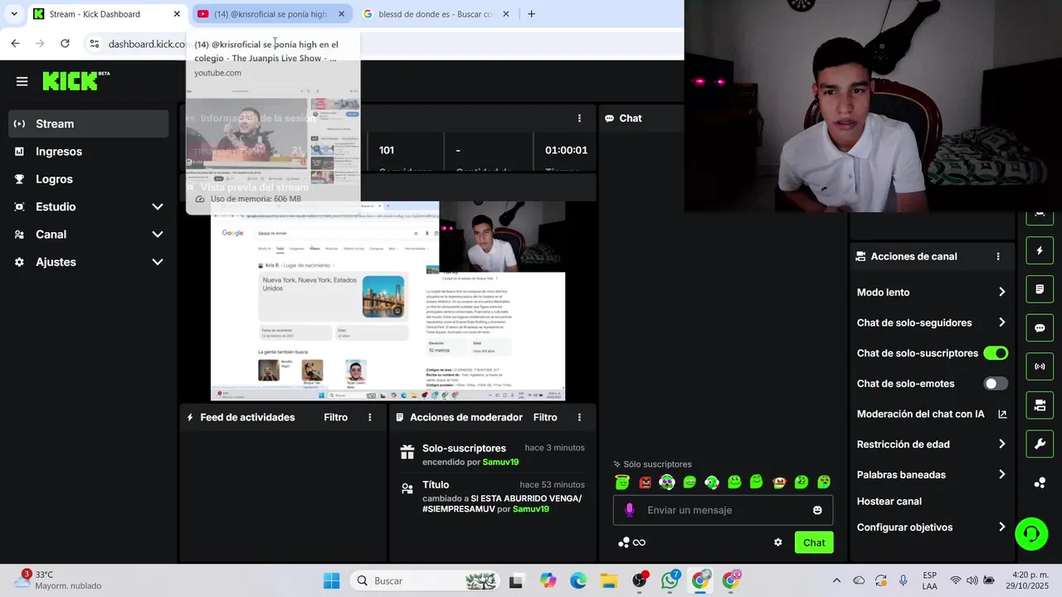Open the document notes widget in sidebar
The width and height of the screenshot is (1062, 597).
(1040, 289)
